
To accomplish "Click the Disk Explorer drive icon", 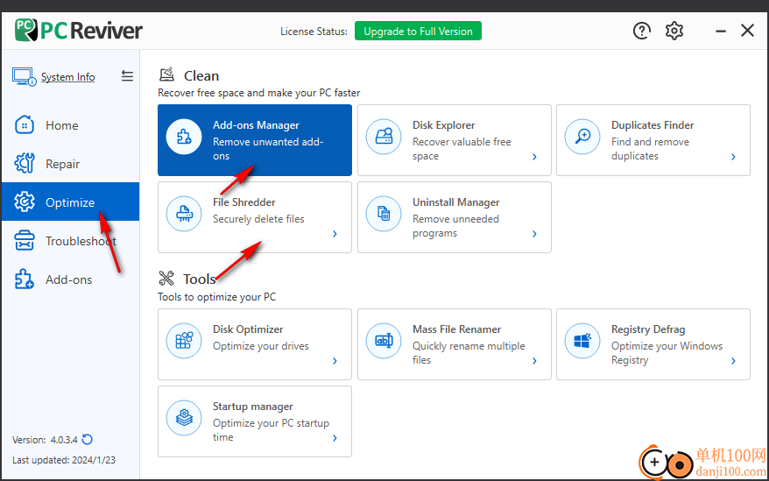I will 384,137.
